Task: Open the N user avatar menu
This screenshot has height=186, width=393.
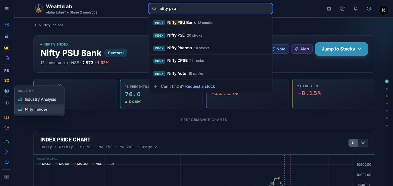Action: pyautogui.click(x=383, y=10)
